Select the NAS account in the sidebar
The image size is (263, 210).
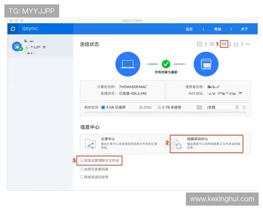coord(40,46)
